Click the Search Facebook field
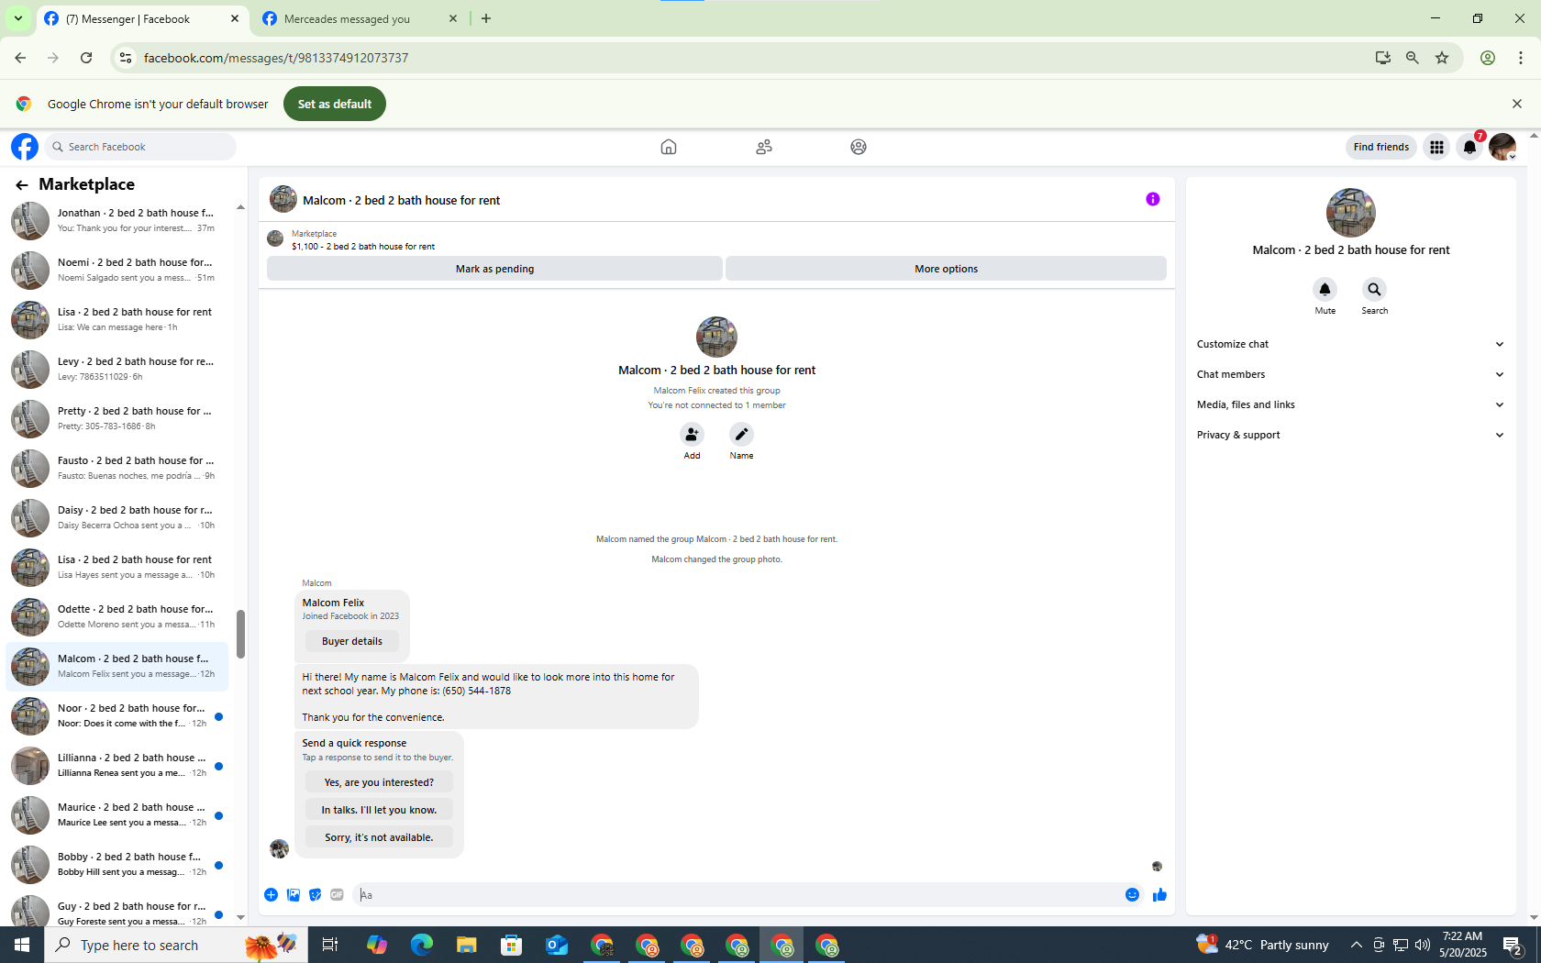 coord(140,147)
